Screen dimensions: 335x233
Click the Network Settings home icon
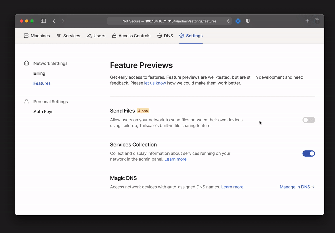(26, 63)
